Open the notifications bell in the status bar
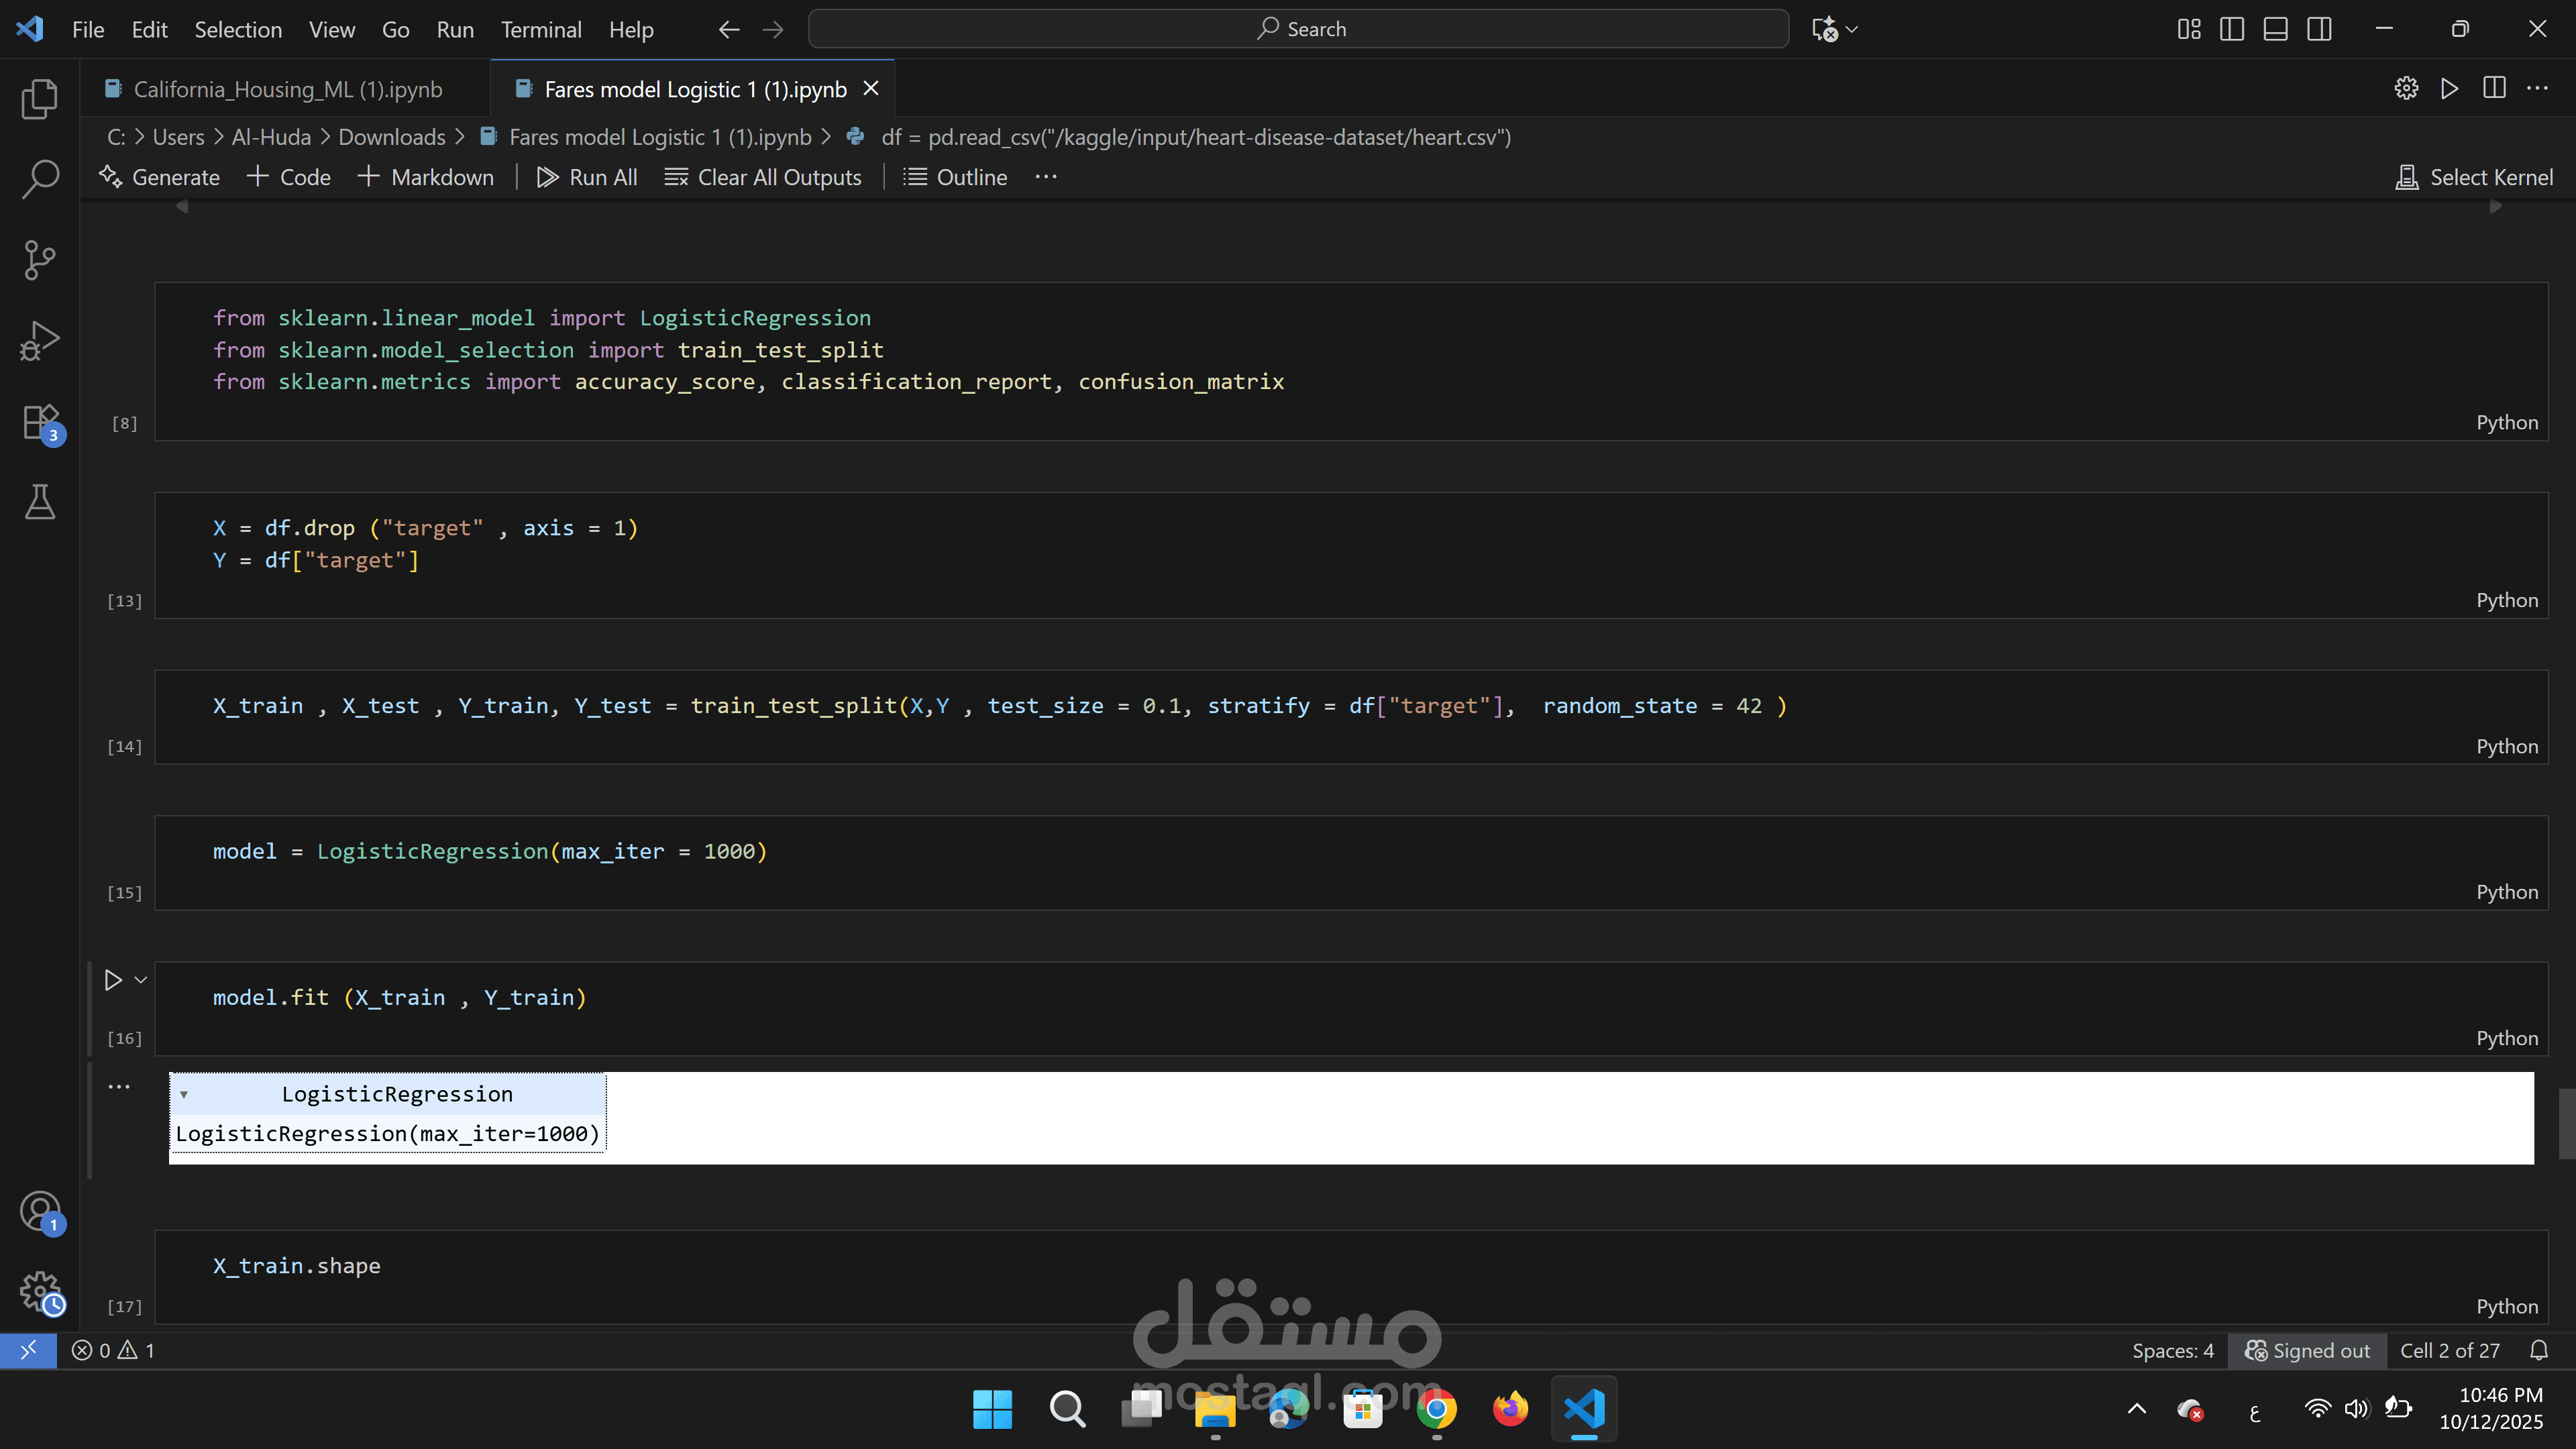The height and width of the screenshot is (1449, 2576). pyautogui.click(x=2538, y=1350)
